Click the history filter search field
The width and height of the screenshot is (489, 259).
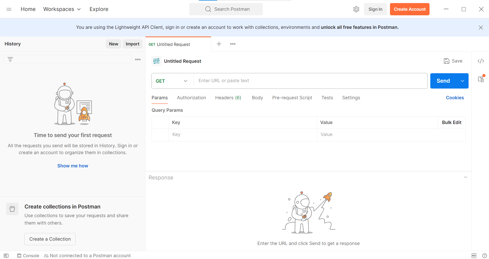click(67, 59)
